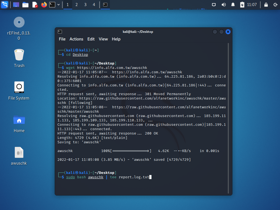Click the 'sudo' word in the prompt

(71, 177)
